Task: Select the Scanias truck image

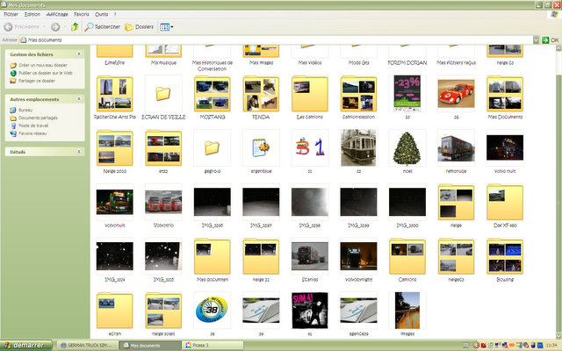Action: coord(310,256)
